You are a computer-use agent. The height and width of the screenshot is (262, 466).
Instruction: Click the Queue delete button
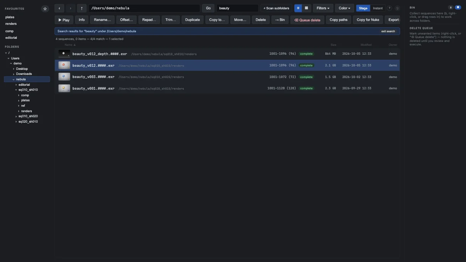(307, 20)
